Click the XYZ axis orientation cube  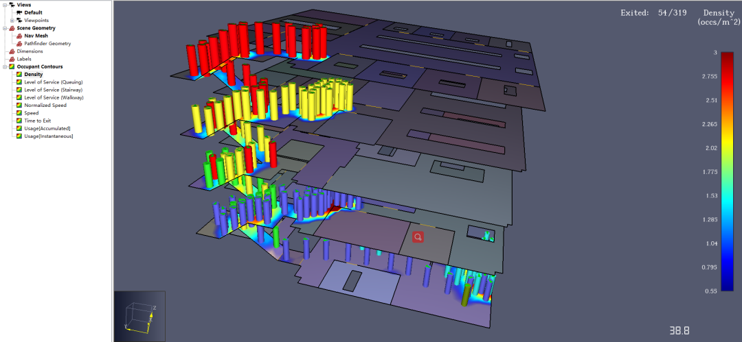click(x=139, y=317)
